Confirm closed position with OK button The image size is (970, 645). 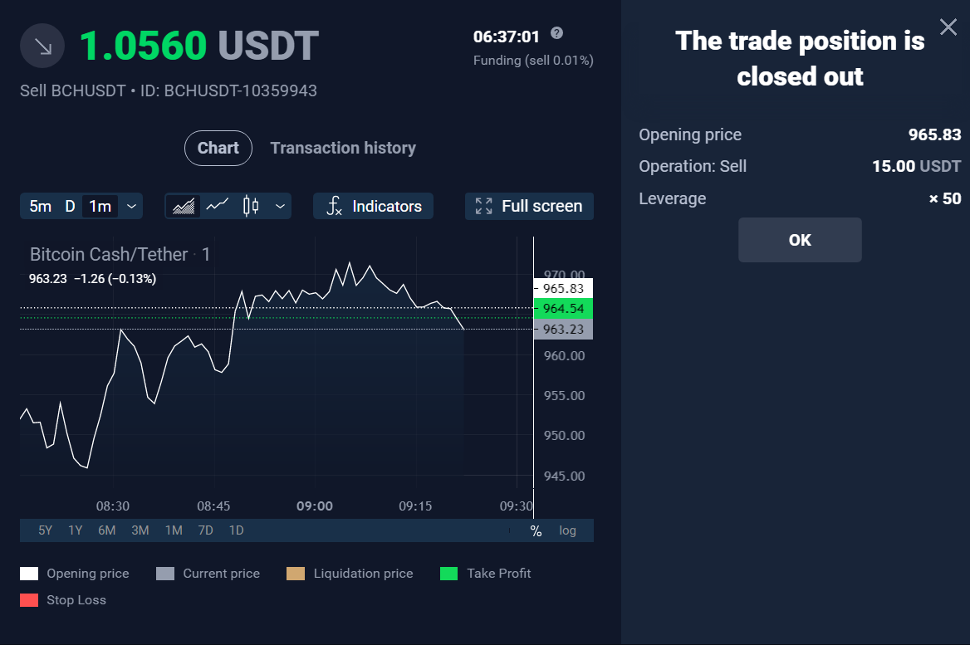pos(799,240)
